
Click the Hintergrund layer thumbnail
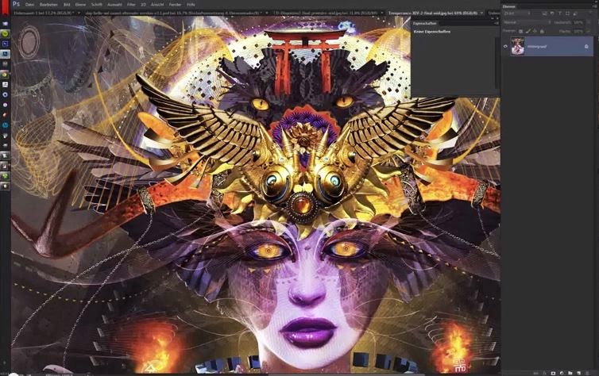coord(518,47)
